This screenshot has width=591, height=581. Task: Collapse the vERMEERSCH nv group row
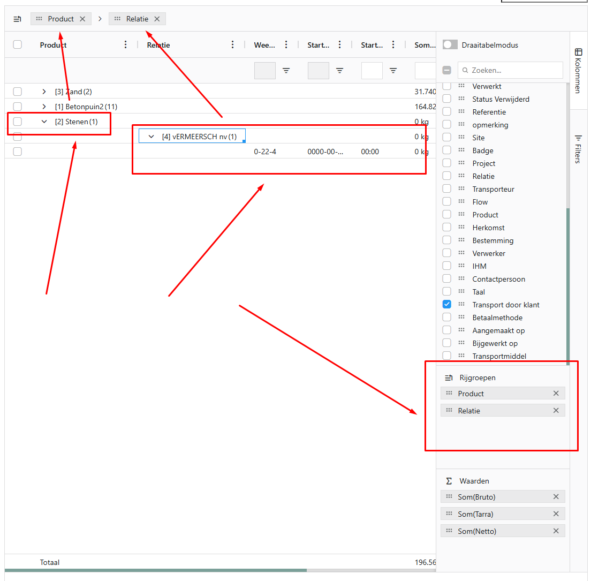pyautogui.click(x=151, y=137)
